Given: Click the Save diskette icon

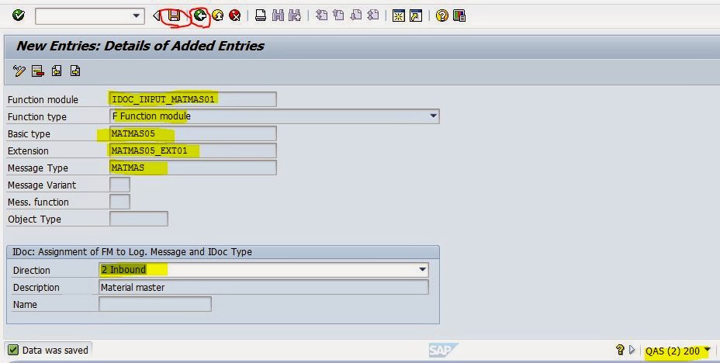Looking at the screenshot, I should pyautogui.click(x=174, y=16).
